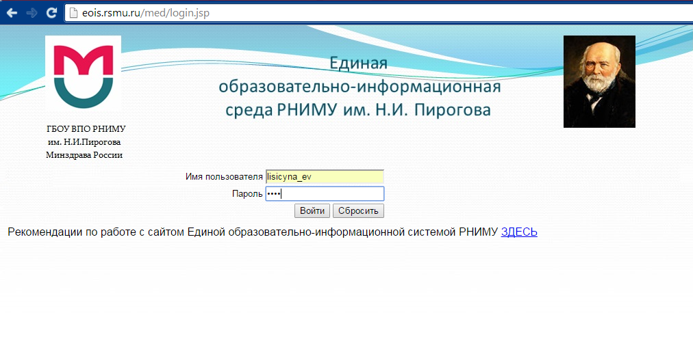
Task: Click the heading word 'Единая'
Action: point(358,63)
